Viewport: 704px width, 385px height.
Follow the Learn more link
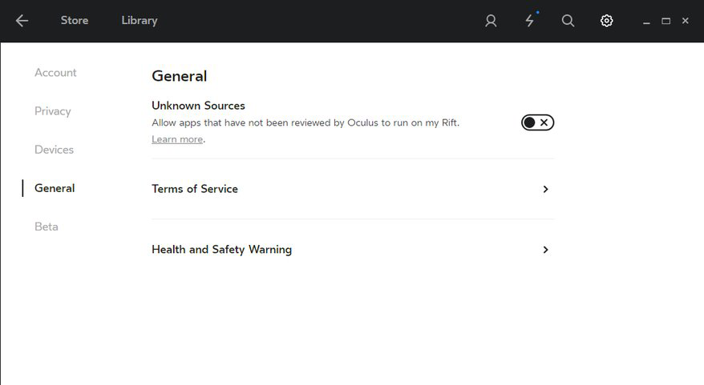tap(177, 139)
